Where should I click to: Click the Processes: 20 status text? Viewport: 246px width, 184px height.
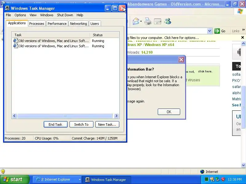click(15, 138)
